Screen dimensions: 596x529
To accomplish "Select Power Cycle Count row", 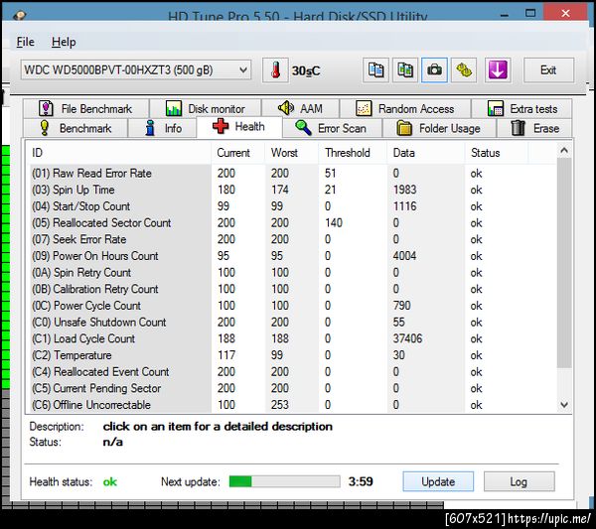I will (x=293, y=306).
